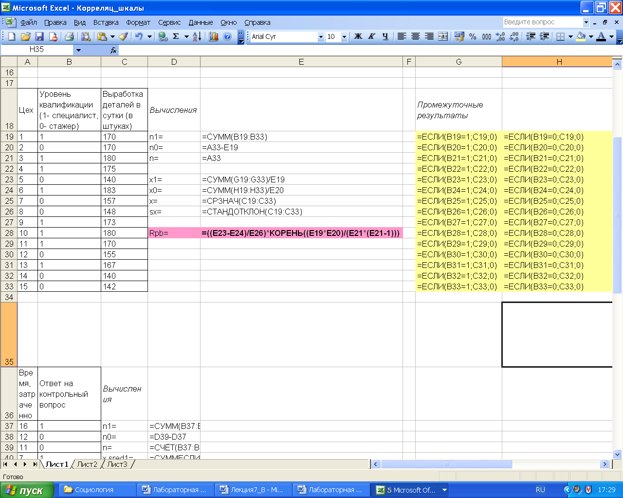The image size is (623, 498).
Task: Toggle italic formatting (К)
Action: (x=371, y=36)
